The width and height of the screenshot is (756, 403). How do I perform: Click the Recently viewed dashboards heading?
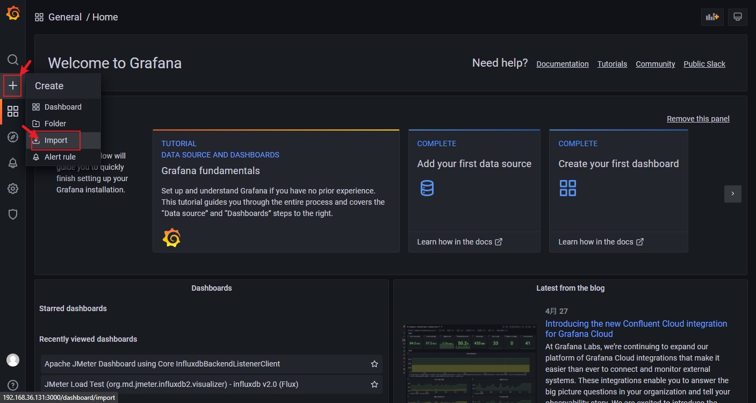click(88, 339)
